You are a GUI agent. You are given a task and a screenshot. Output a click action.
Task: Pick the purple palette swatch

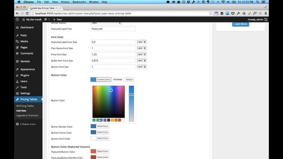(x=105, y=120)
